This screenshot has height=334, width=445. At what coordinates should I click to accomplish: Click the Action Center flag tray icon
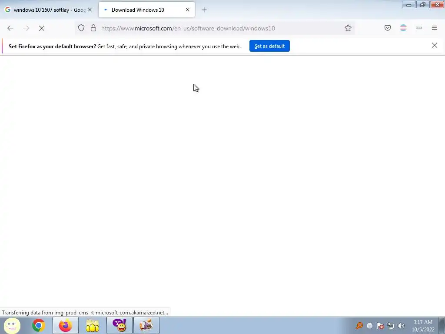click(380, 326)
